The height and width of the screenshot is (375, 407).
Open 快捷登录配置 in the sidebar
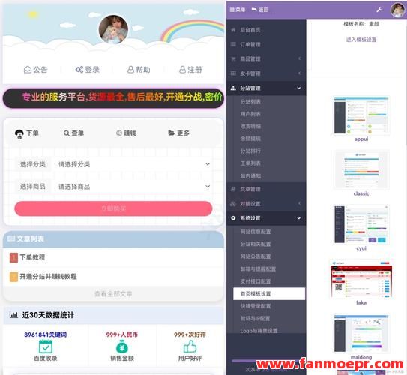256,306
